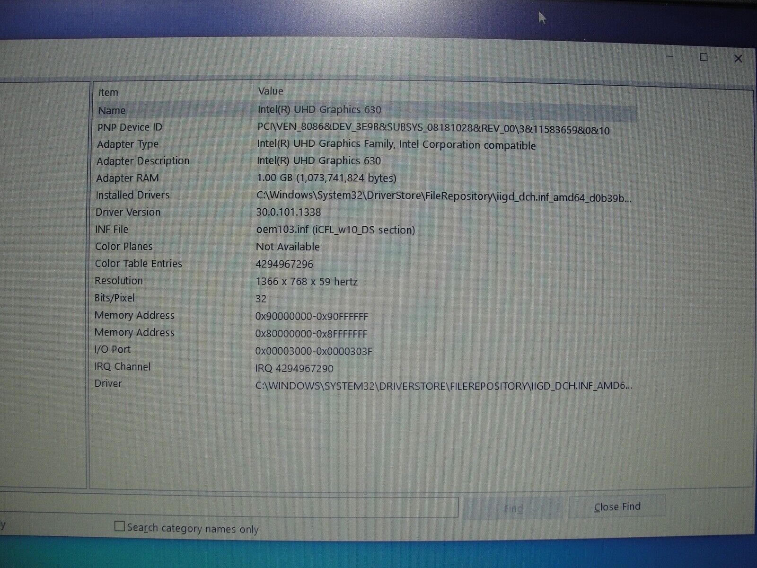Click Intel Corporation compatible adapter type value
757x568 pixels.
[396, 144]
